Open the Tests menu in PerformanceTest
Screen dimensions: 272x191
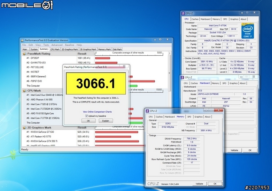click(x=46, y=45)
